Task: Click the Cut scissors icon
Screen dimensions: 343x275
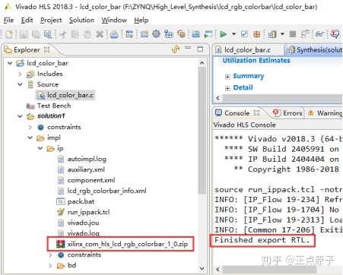Action: point(63,34)
